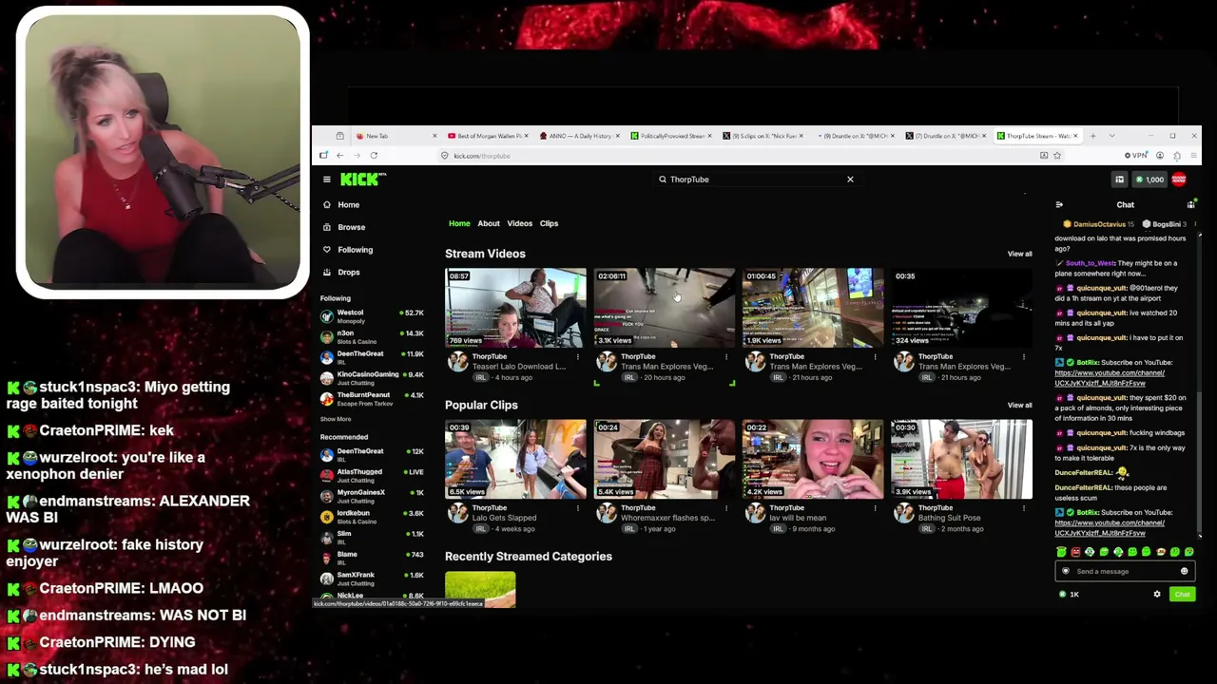Image resolution: width=1217 pixels, height=684 pixels.
Task: Open the browser account icon
Action: [x=1159, y=156]
